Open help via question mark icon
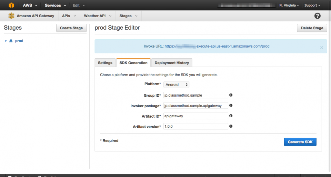Image resolution: width=331 pixels, height=177 pixels. tap(317, 16)
